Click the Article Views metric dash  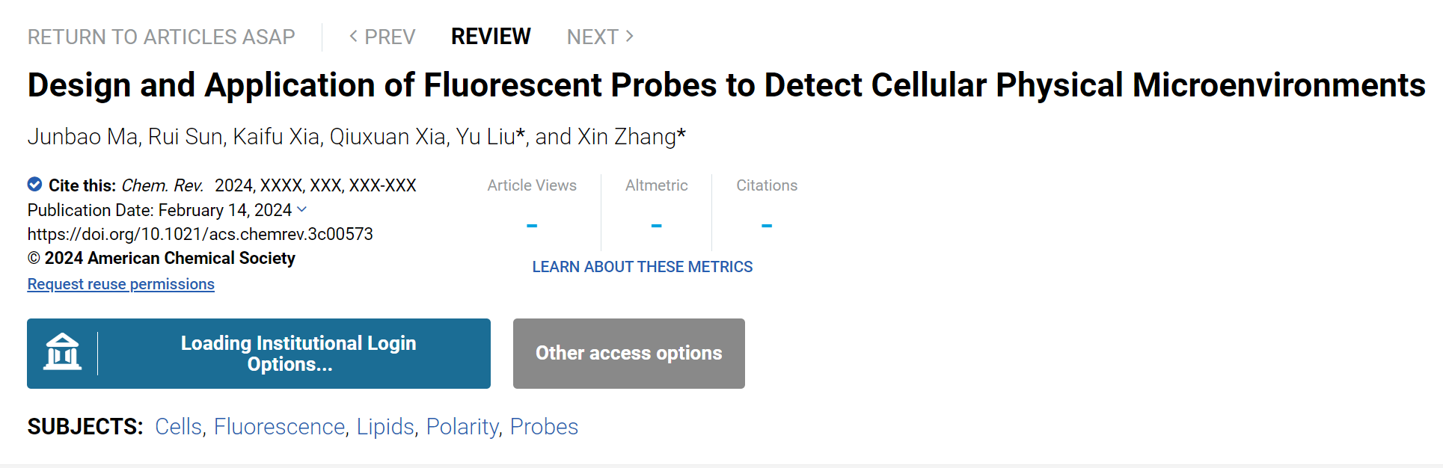tap(532, 225)
